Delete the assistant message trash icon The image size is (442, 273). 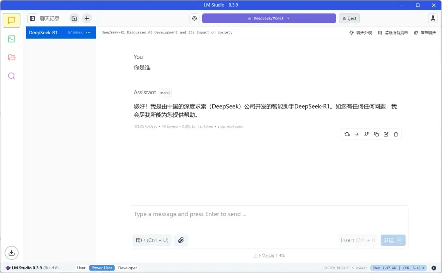(x=396, y=134)
